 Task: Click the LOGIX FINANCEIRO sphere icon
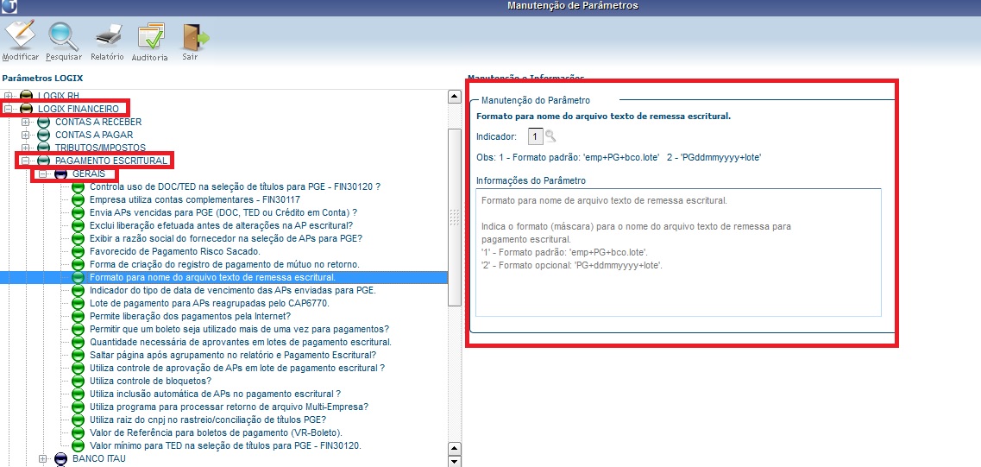coord(26,109)
